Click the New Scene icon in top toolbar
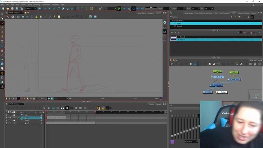This screenshot has height=148, width=263. [x=3, y=9]
